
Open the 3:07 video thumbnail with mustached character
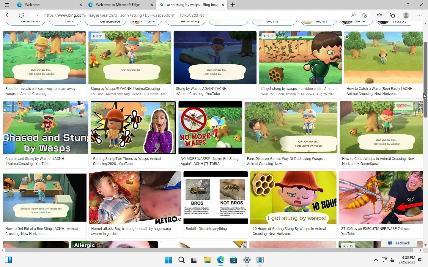300,58
